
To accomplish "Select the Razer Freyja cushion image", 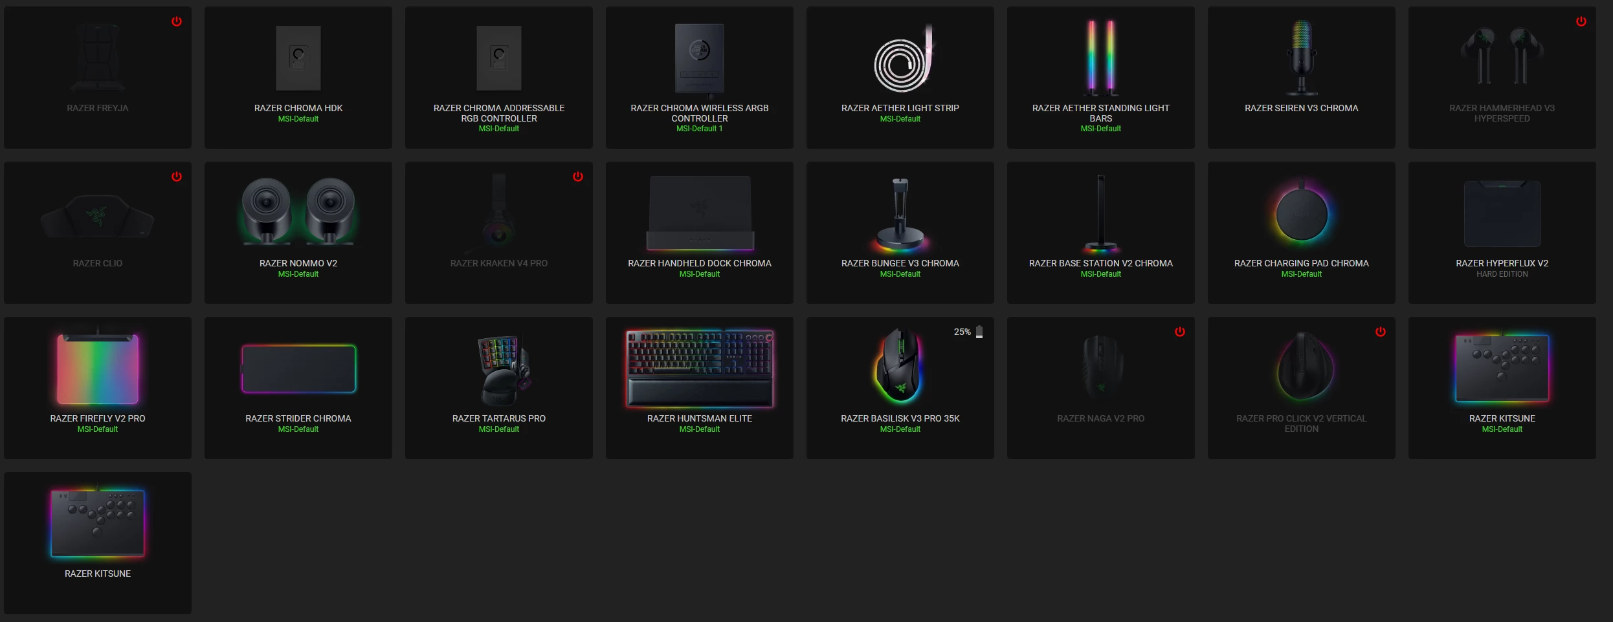I will pos(98,58).
